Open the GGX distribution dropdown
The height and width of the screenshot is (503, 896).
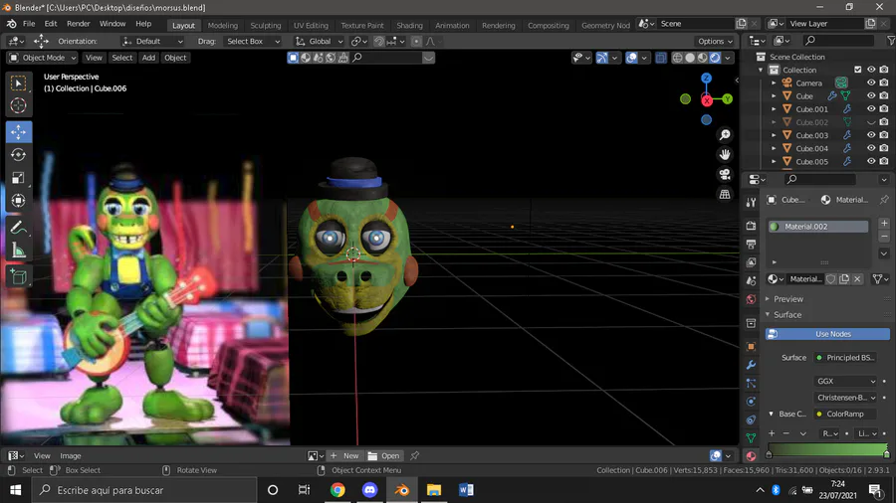pyautogui.click(x=845, y=381)
